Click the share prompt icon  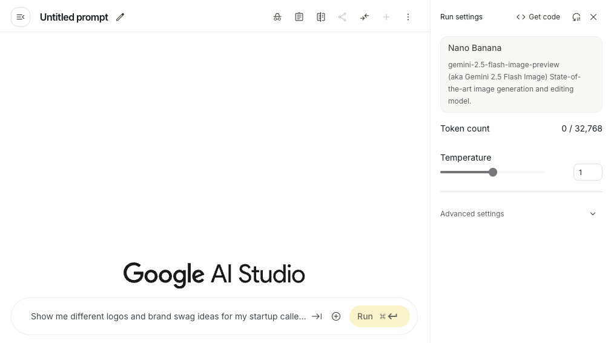(342, 17)
